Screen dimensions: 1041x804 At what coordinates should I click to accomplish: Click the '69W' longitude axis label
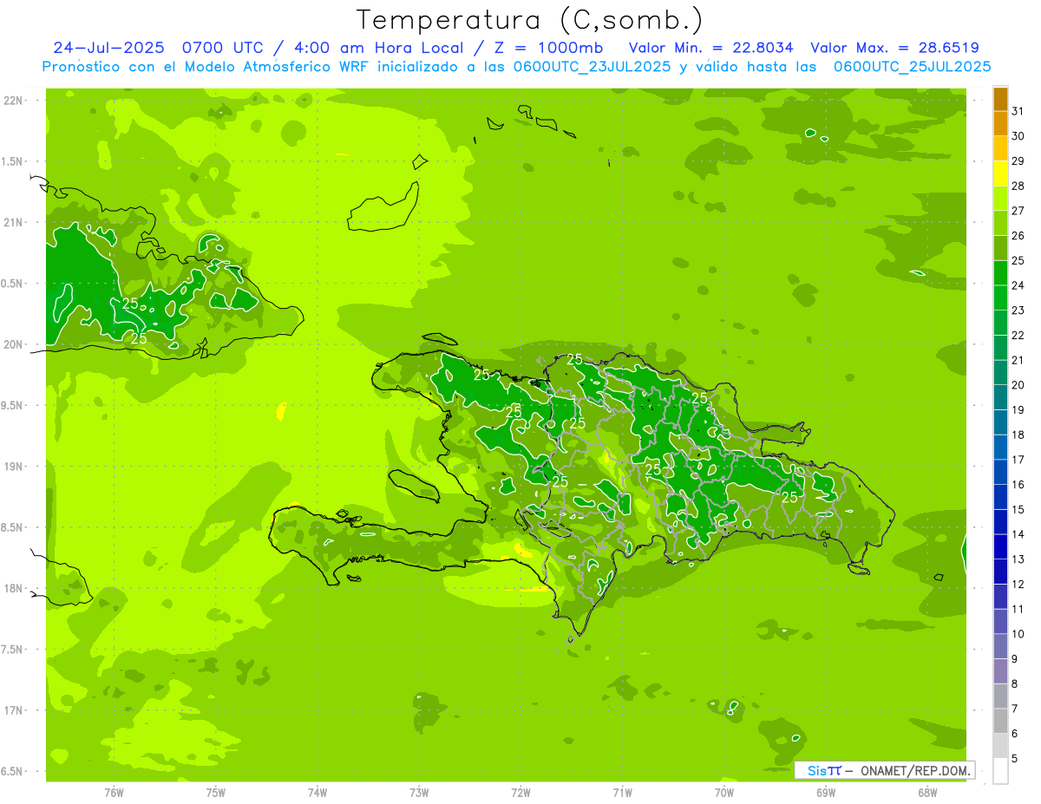point(826,792)
